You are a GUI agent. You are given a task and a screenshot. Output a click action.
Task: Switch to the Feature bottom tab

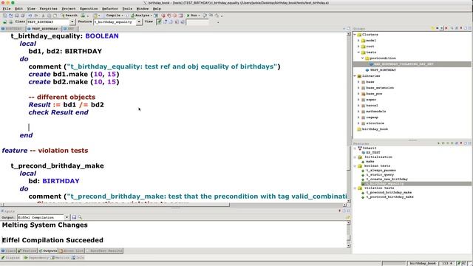point(27,250)
